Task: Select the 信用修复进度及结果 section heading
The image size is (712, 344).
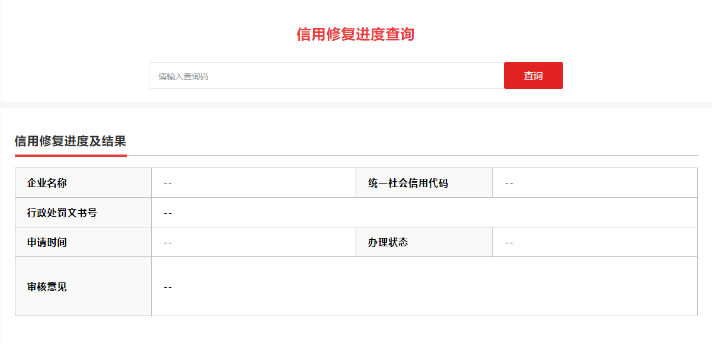Action: [x=70, y=141]
